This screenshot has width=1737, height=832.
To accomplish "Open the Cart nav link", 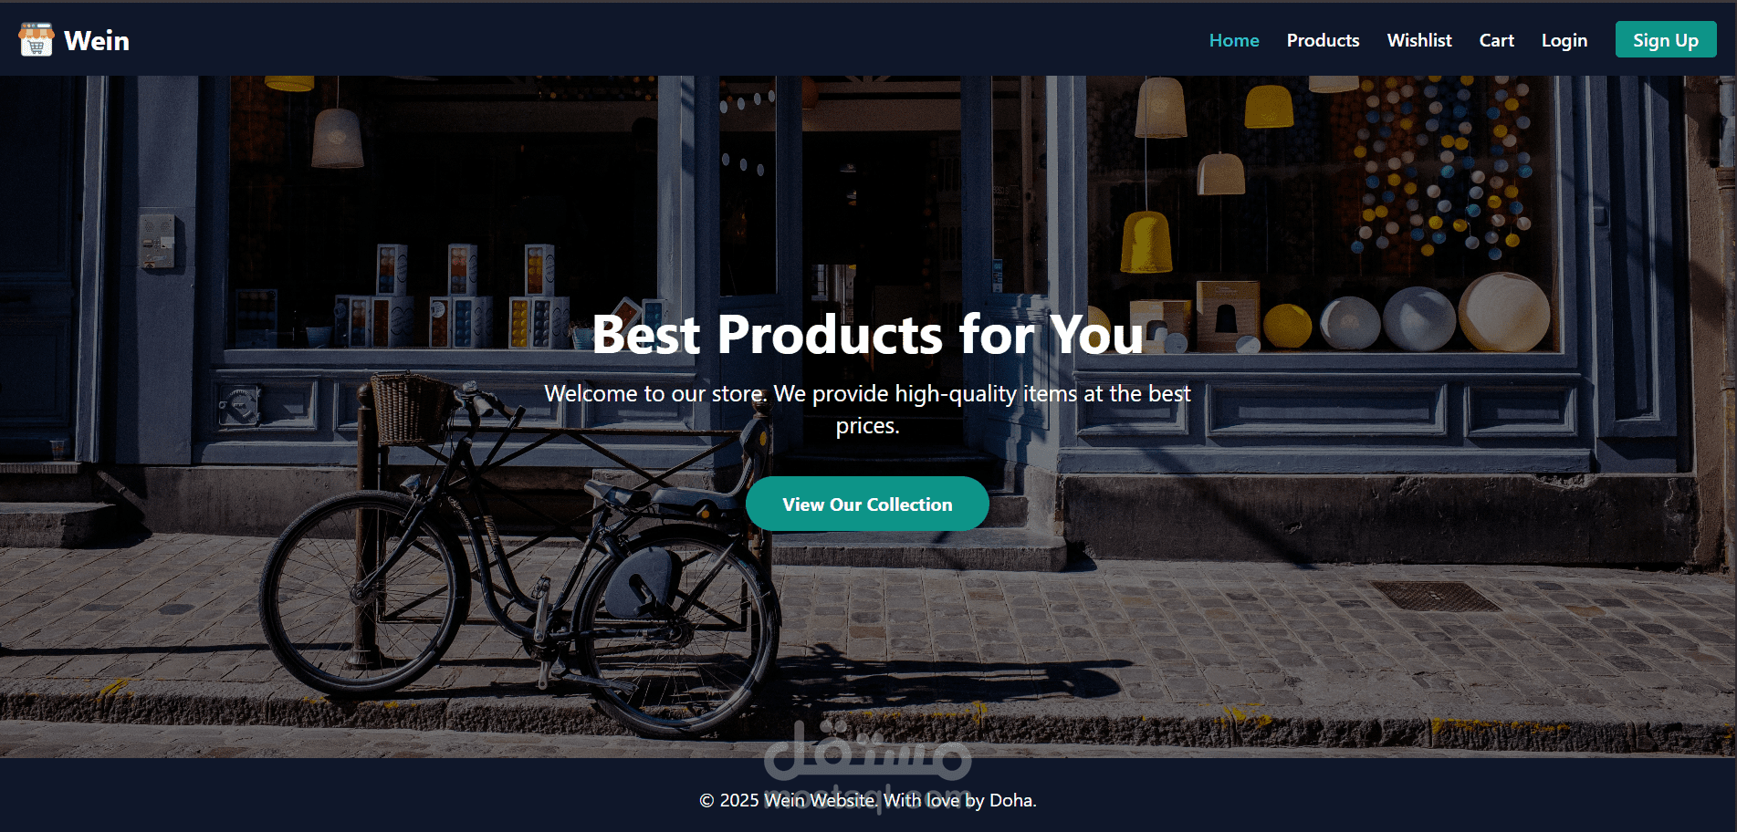I will pos(1497,40).
